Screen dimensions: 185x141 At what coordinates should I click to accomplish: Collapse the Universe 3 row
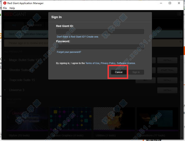pos(5,90)
